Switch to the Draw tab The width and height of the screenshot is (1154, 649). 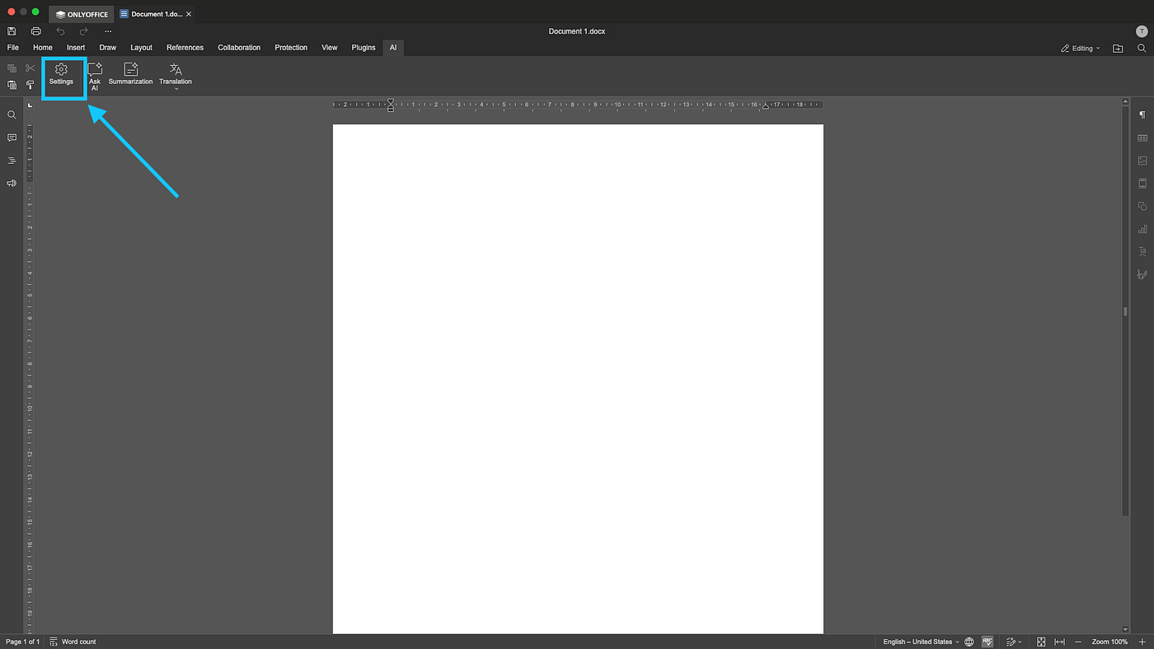107,48
